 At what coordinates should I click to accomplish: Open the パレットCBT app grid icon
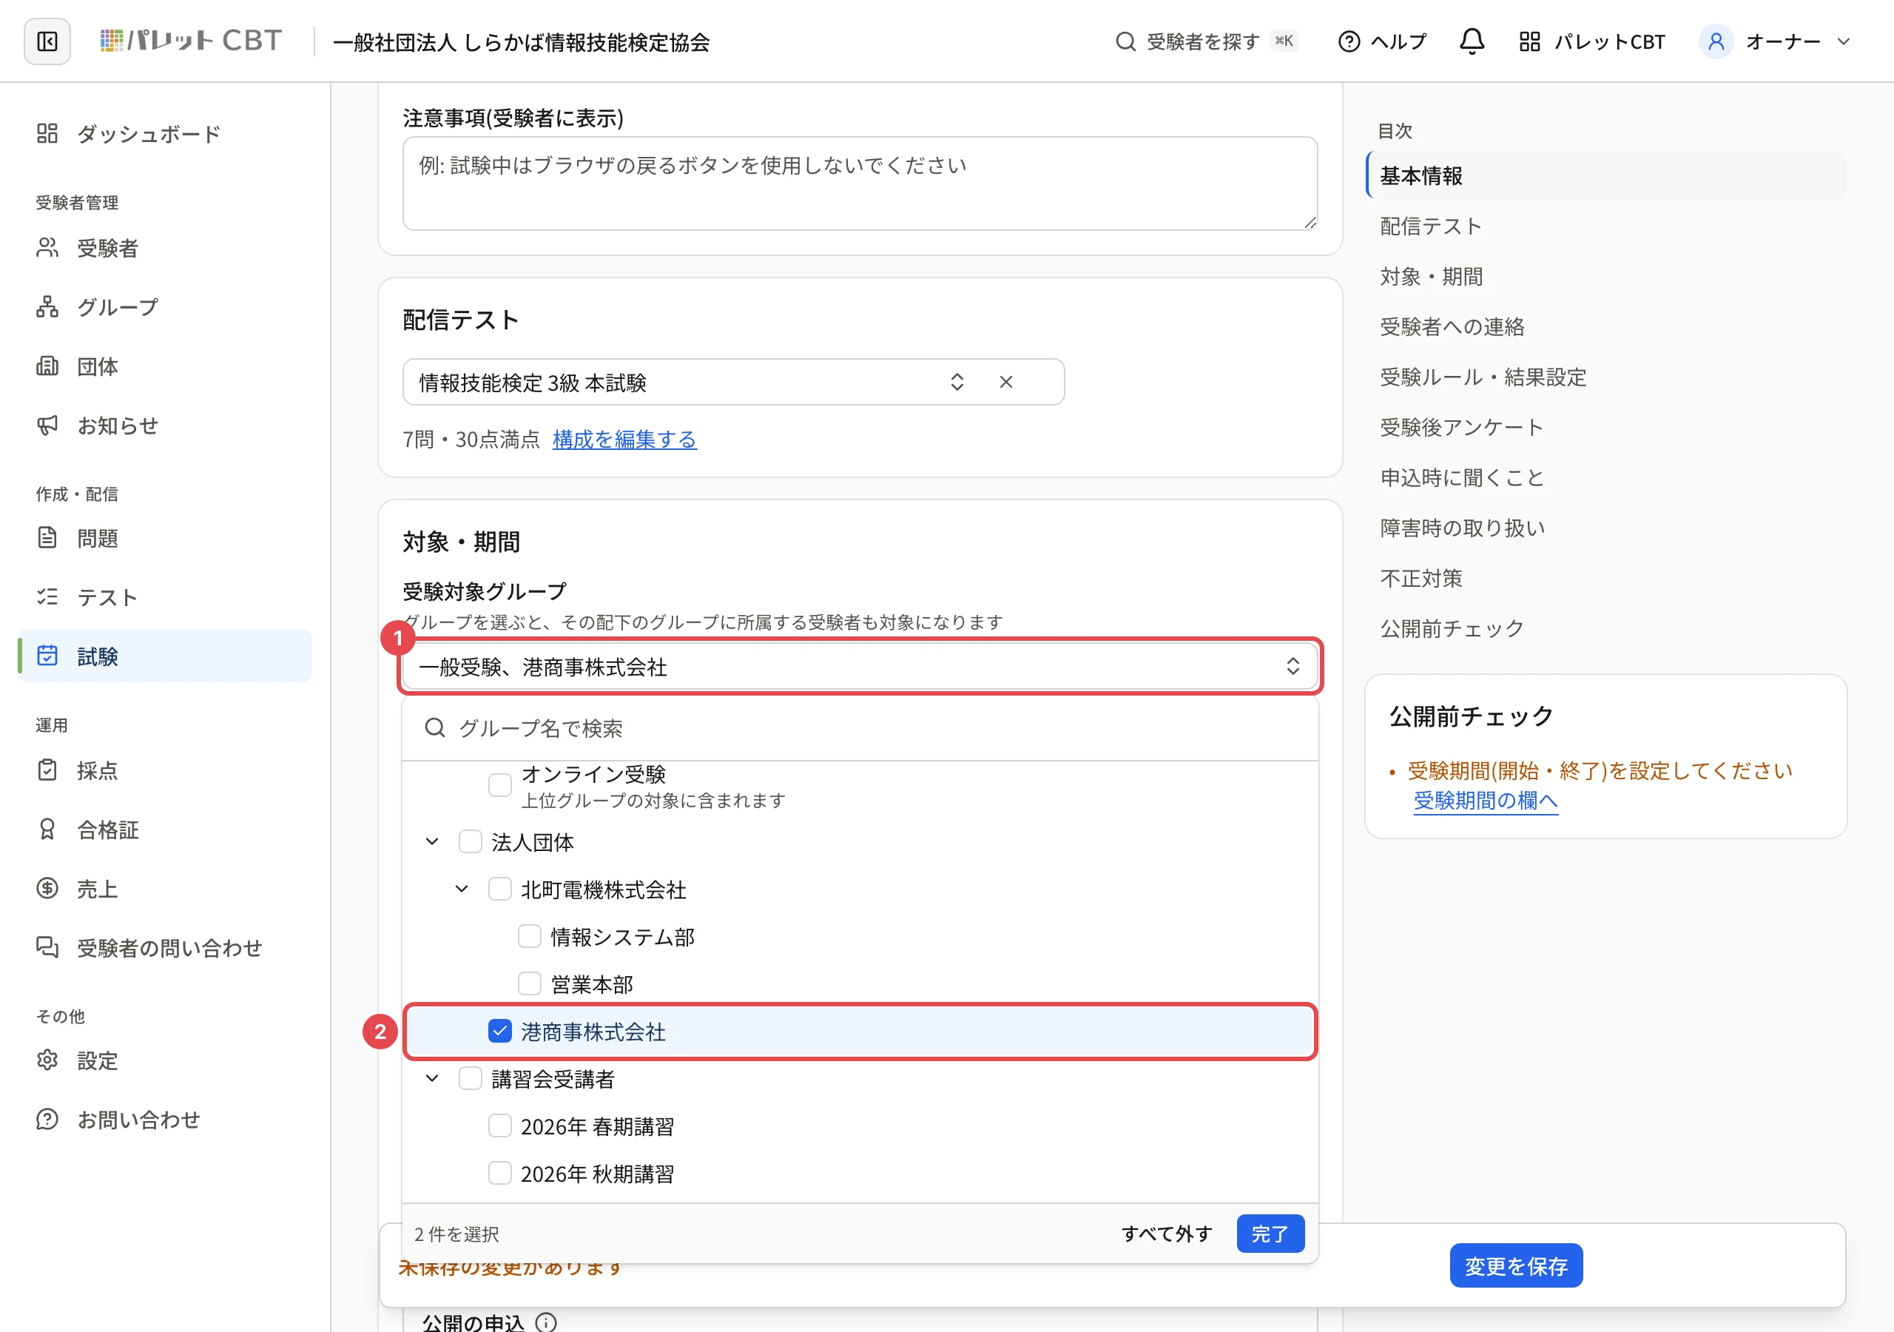click(x=1529, y=41)
